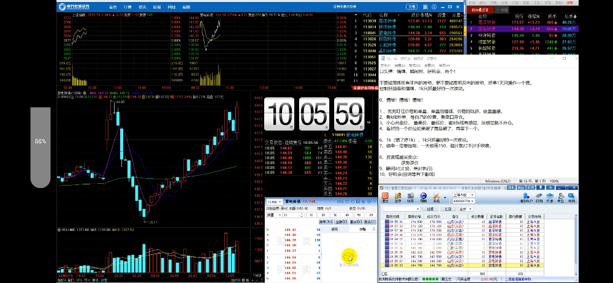The image size is (613, 283).
Task: Click the 刷新 refresh globe icon
Action: [x=424, y=195]
